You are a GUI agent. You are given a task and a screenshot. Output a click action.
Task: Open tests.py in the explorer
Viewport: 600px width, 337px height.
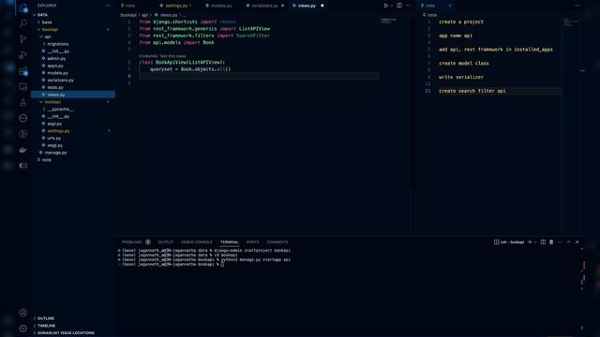[73, 87]
